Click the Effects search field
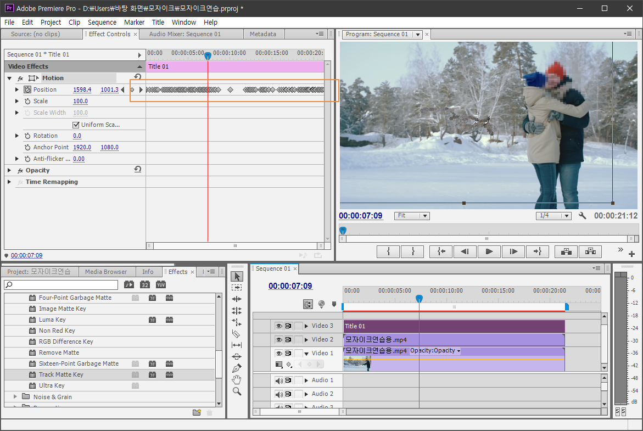The height and width of the screenshot is (431, 643). coord(61,284)
